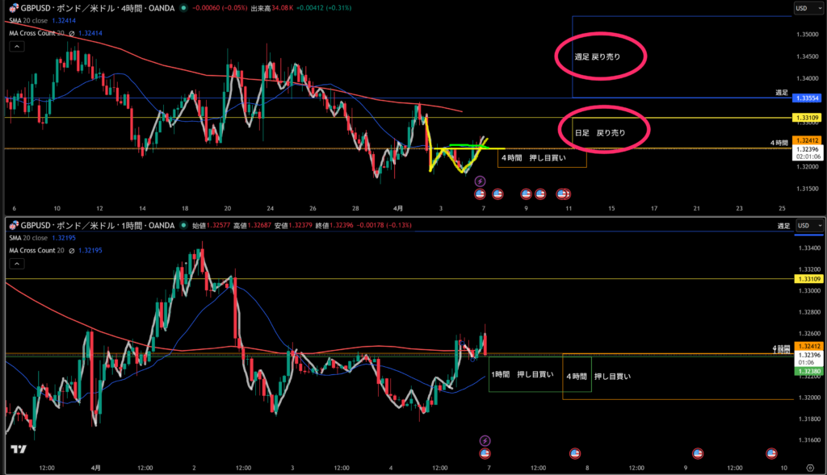This screenshot has width=827, height=475.
Task: Collapse indicator legend in bottom chart
Action: [15, 265]
